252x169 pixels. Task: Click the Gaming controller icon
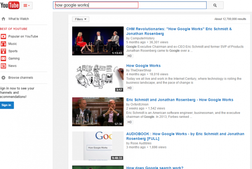click(3, 58)
